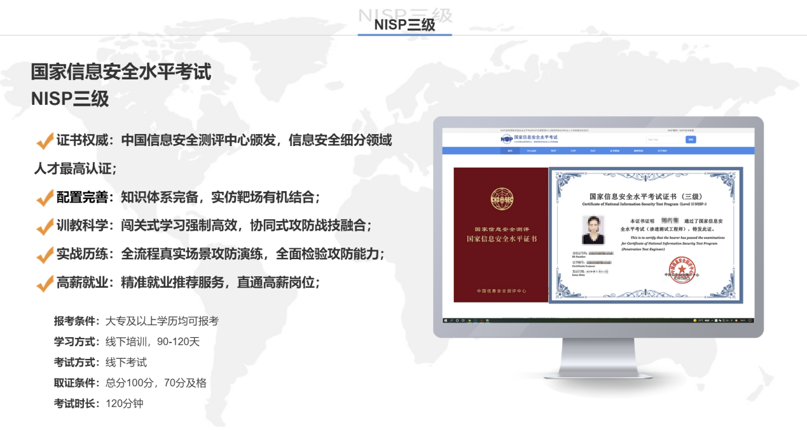The height and width of the screenshot is (430, 807).
Task: Click the NISP logo on the website header
Action: point(507,139)
